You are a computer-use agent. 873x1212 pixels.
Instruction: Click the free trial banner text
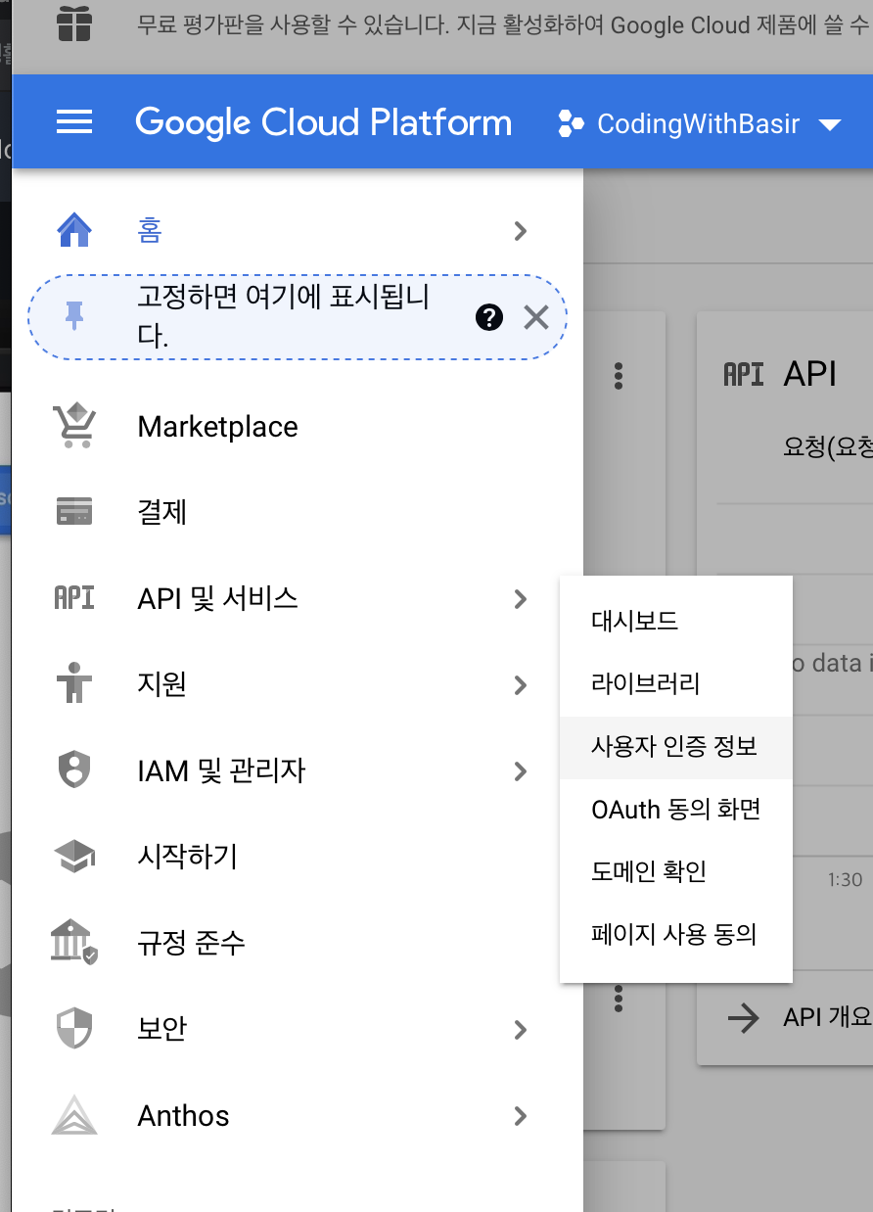(x=503, y=24)
